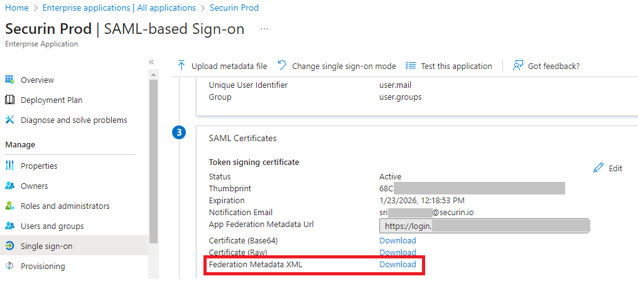Open the ellipsis more options menu
Screen dimensions: 638x281
pyautogui.click(x=264, y=29)
